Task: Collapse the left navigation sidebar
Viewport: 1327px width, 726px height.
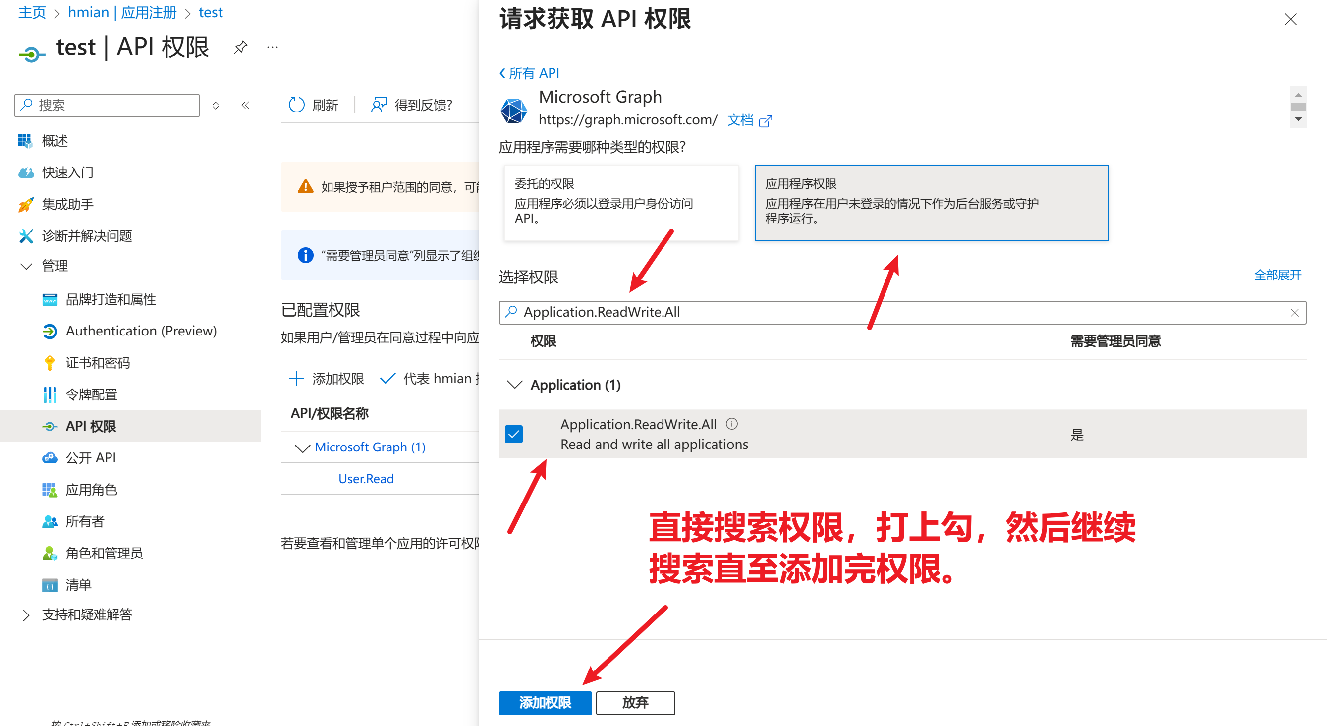Action: click(x=245, y=105)
